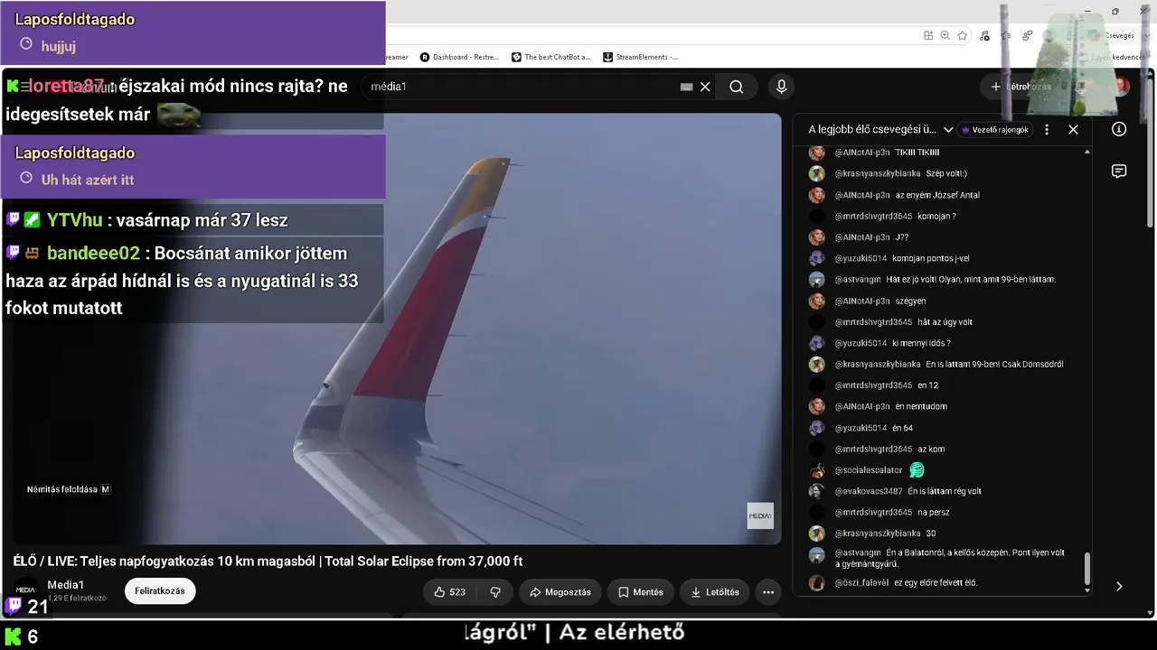Click the MEDIA1 watermark on the video
Viewport: 1157px width, 650px height.
[760, 515]
